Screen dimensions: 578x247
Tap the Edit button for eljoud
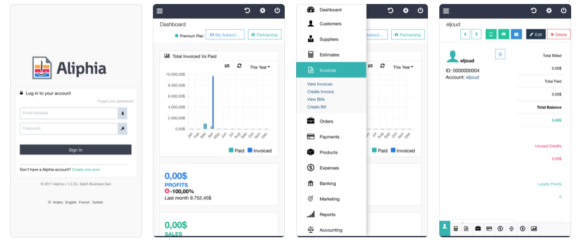(x=536, y=34)
